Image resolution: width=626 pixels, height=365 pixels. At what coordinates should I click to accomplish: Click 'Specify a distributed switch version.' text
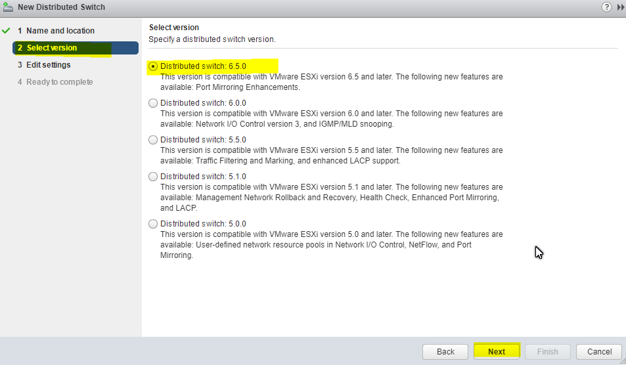tap(212, 39)
